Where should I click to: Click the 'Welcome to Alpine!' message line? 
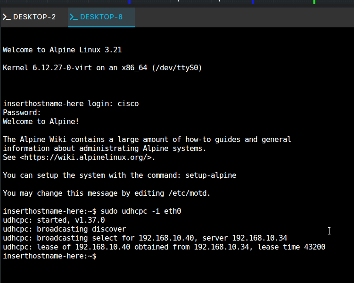click(x=41, y=122)
